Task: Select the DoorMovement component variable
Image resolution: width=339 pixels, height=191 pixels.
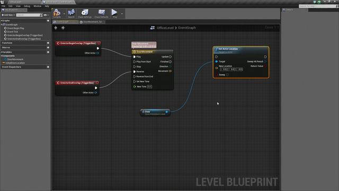Action: (x=15, y=59)
